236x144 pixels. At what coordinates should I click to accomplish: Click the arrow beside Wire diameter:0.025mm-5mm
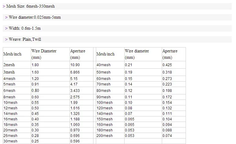pos(6,17)
